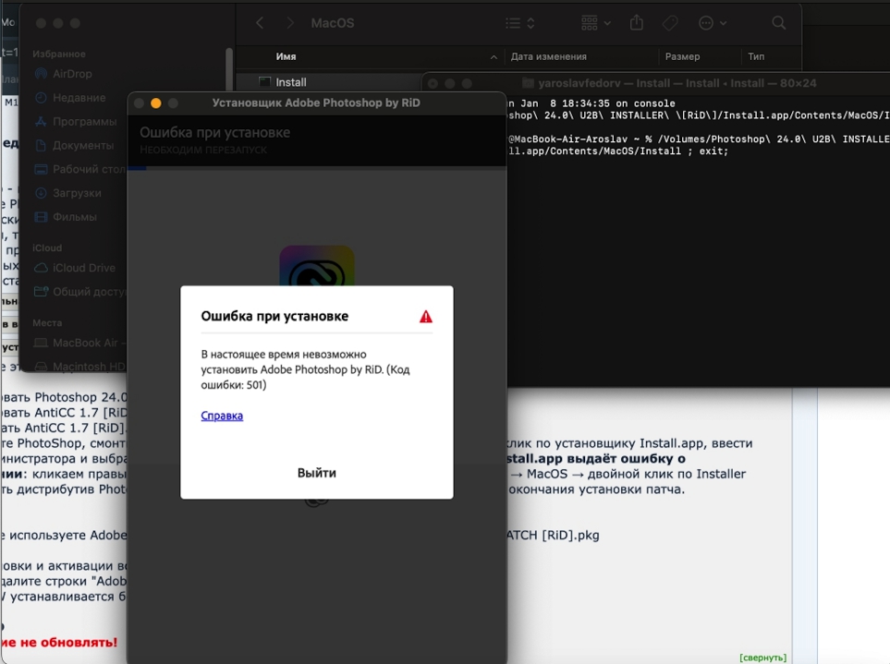Click the Finder tags icon
This screenshot has height=664, width=890.
[x=671, y=23]
